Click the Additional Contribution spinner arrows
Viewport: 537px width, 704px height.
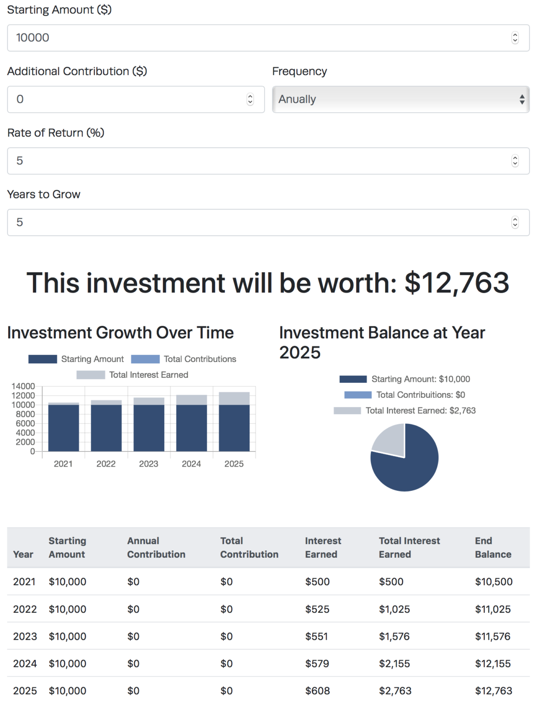click(250, 99)
